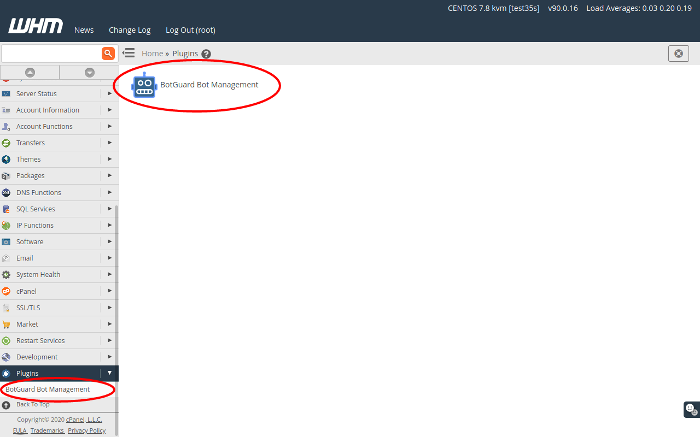Screen dimensions: 700x437
Task: Click the Back To Top link
Action: pos(33,405)
